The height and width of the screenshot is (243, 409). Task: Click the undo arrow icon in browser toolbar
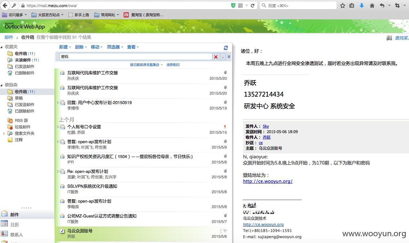[382, 5]
